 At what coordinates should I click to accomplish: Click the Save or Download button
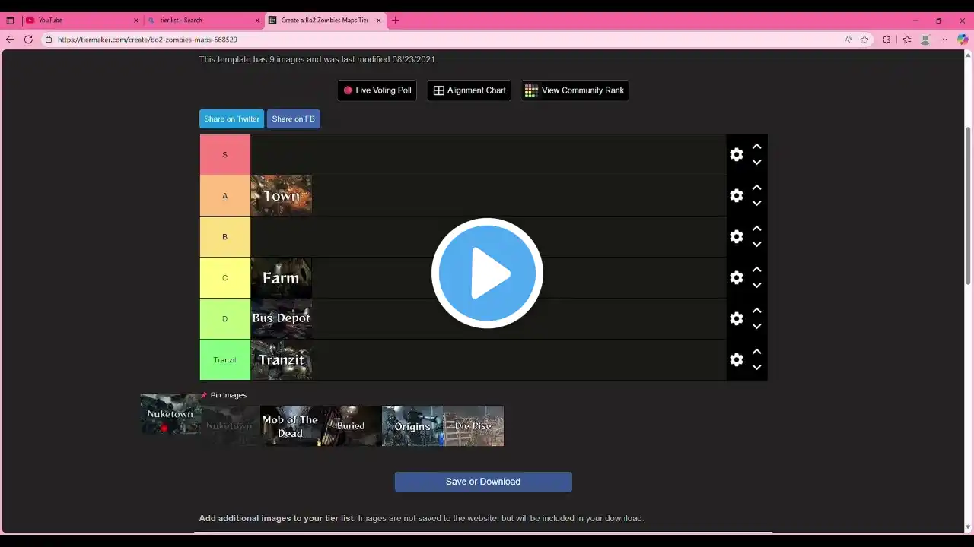pos(483,482)
